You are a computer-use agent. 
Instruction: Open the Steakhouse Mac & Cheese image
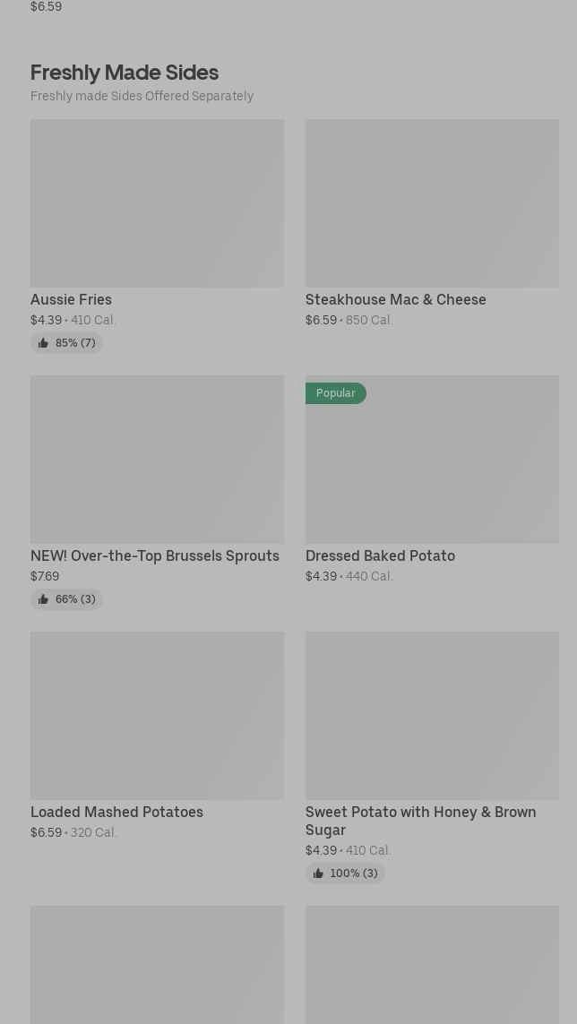(x=432, y=203)
